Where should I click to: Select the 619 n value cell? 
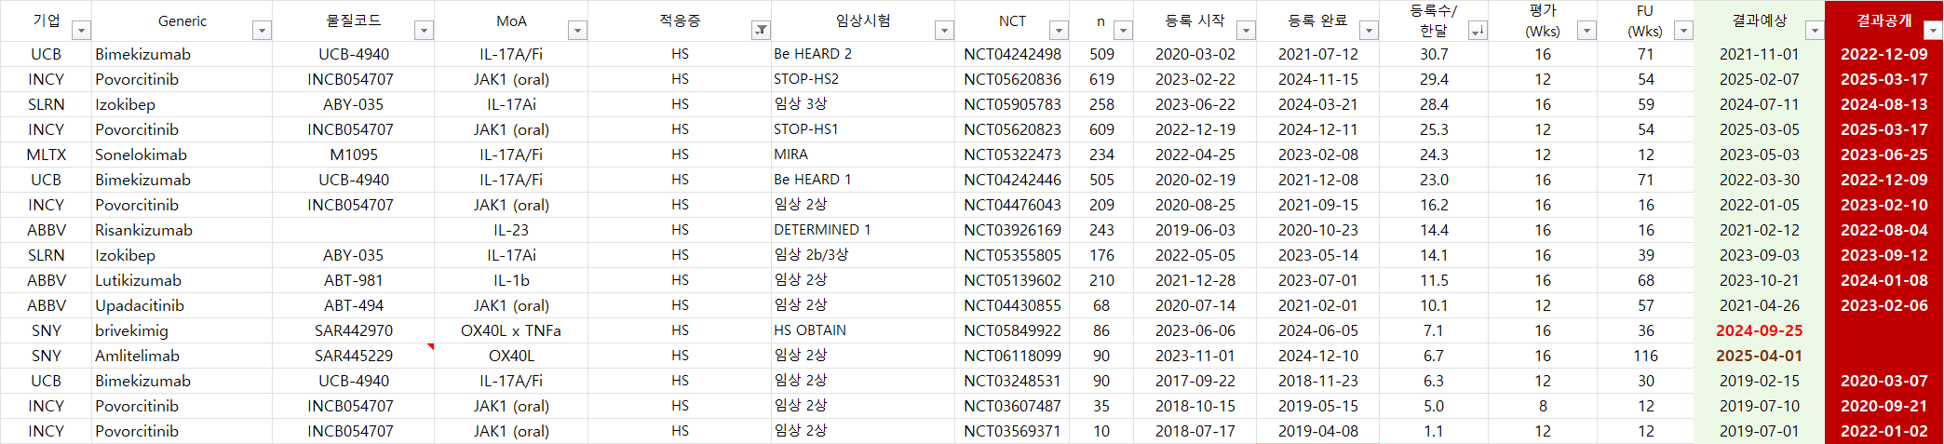[1101, 79]
